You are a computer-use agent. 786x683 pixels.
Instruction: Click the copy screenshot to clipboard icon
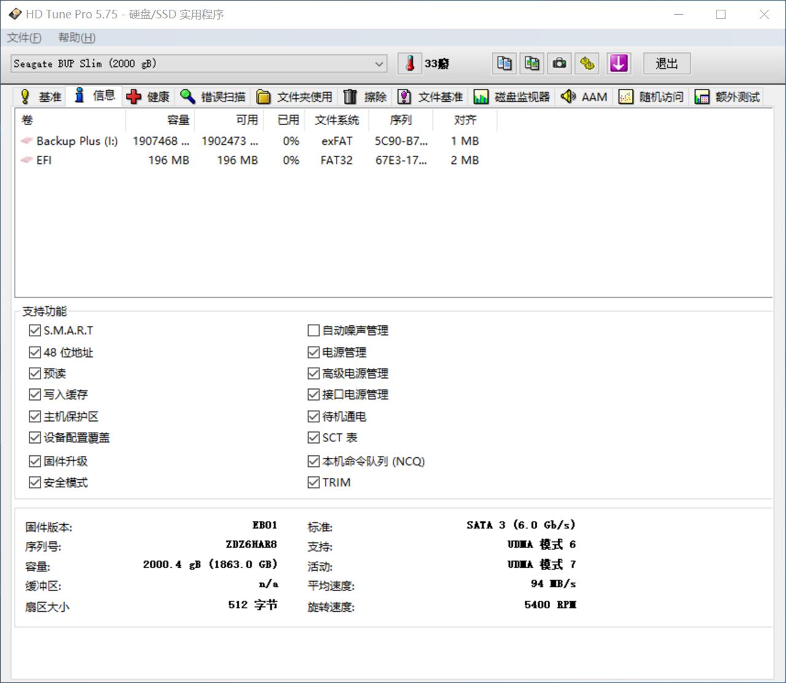[532, 63]
